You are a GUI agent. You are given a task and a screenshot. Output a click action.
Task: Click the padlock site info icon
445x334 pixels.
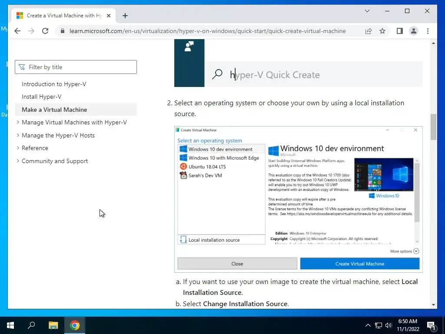coord(63,31)
